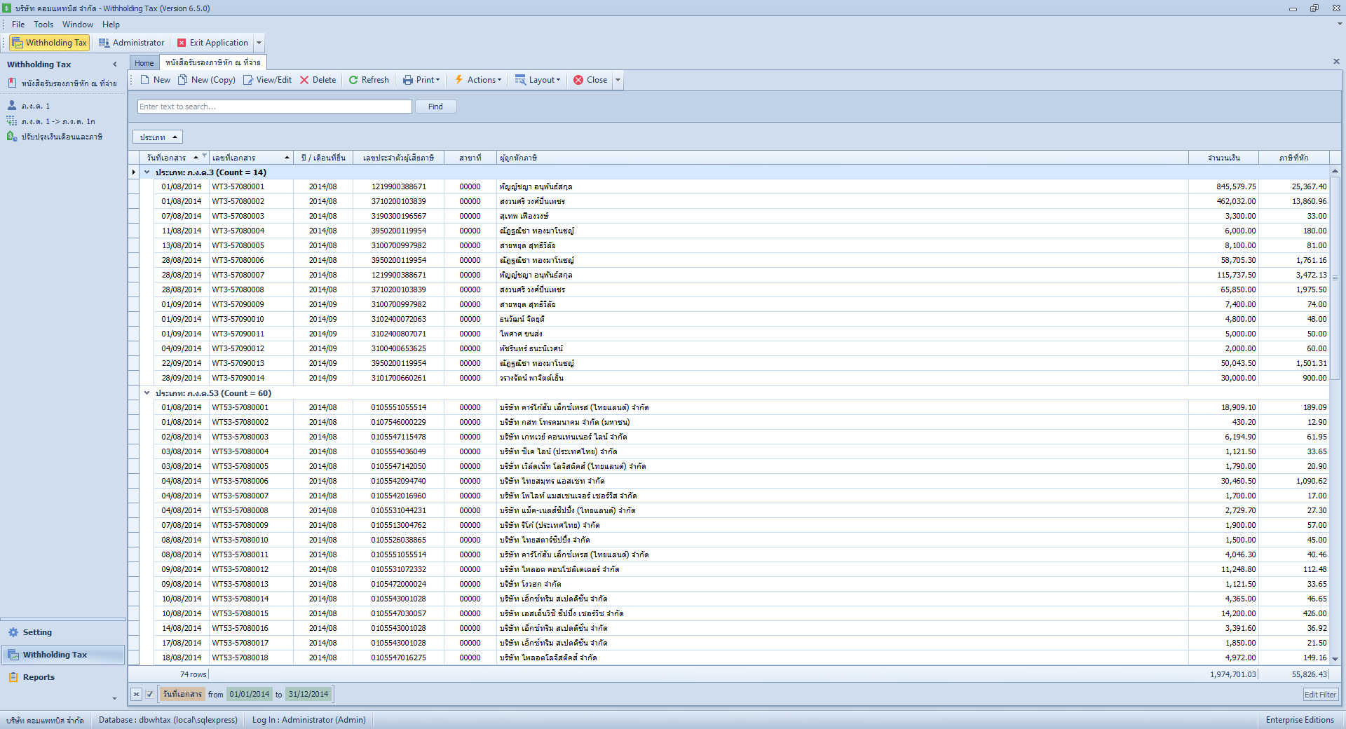Viewport: 1346px width, 729px height.
Task: Click the vertical scrollbar up arrow
Action: [x=1335, y=171]
